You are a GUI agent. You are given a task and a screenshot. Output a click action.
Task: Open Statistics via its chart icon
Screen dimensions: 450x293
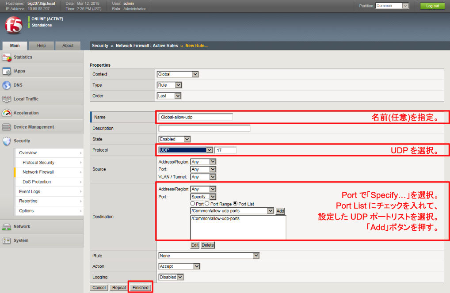[7, 57]
